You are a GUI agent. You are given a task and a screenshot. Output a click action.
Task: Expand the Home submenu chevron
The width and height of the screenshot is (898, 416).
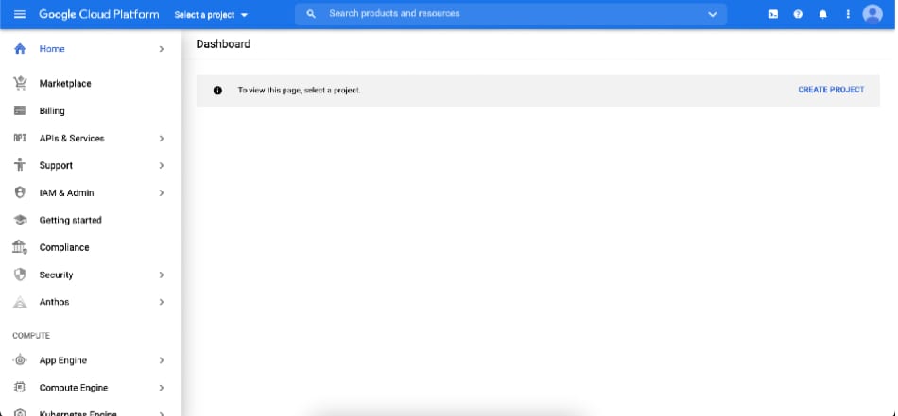point(162,49)
